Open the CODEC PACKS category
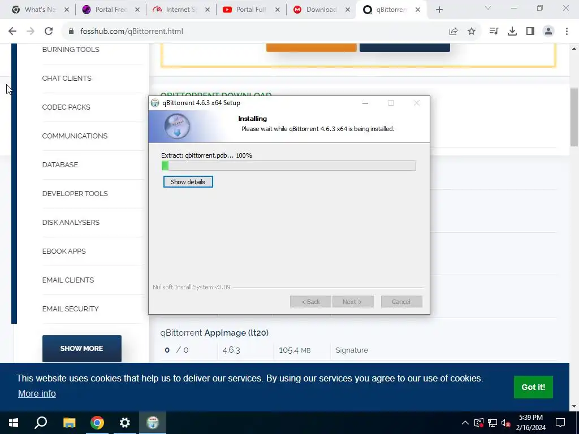This screenshot has height=434, width=579. point(66,107)
